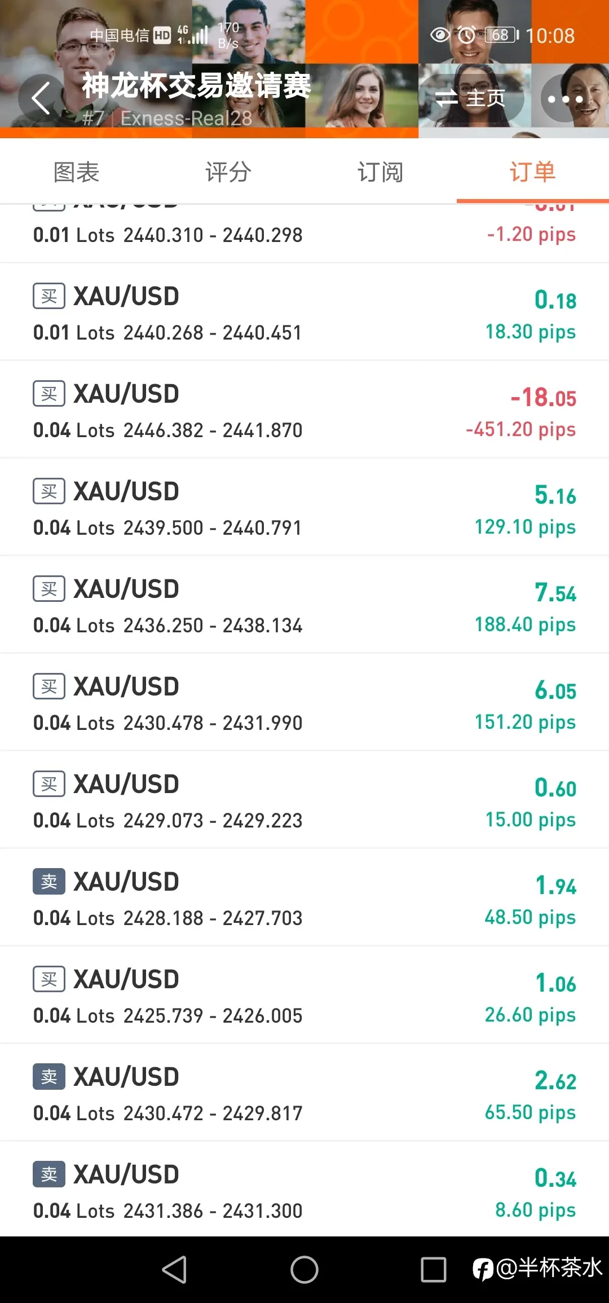Open the recent apps square button
The height and width of the screenshot is (1303, 609).
434,1270
